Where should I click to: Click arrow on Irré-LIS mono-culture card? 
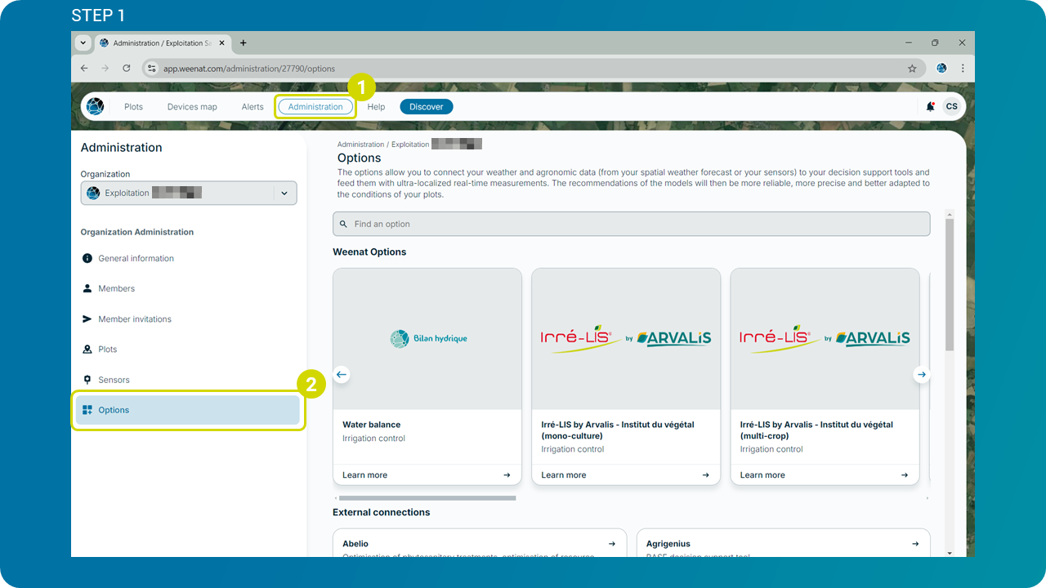pyautogui.click(x=706, y=475)
